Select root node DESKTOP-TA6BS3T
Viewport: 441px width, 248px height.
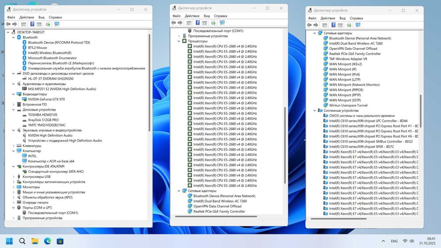[x=31, y=32]
